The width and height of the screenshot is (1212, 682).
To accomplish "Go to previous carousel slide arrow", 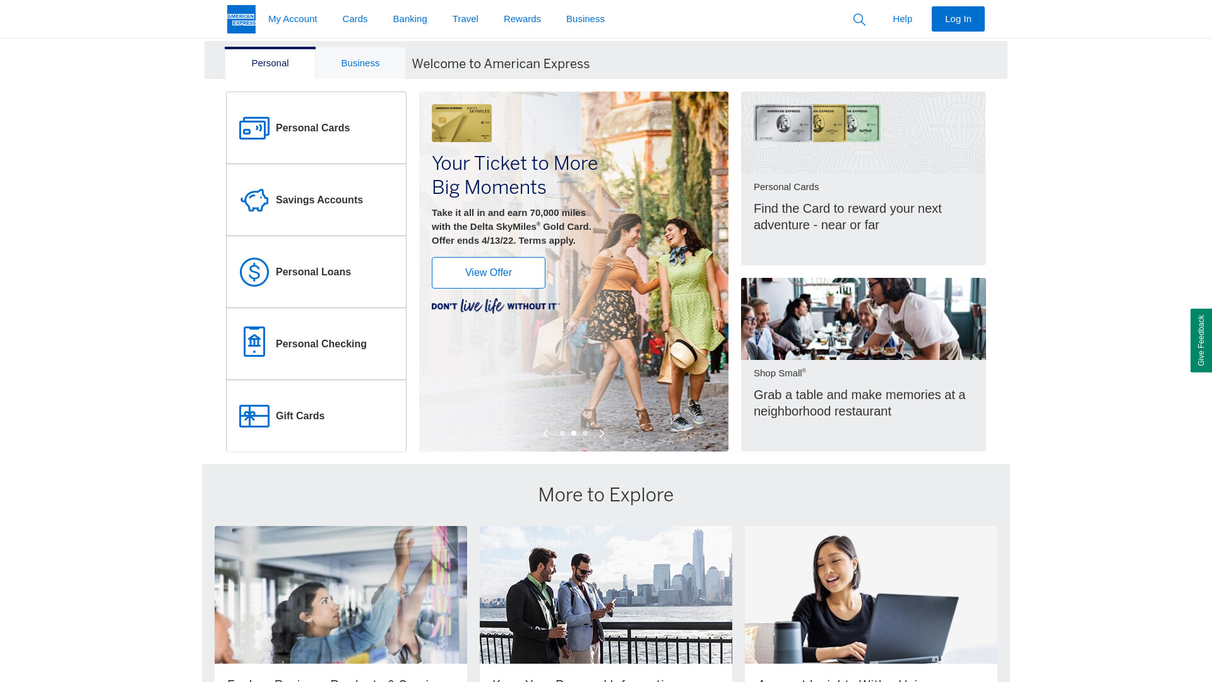I will pos(546,434).
